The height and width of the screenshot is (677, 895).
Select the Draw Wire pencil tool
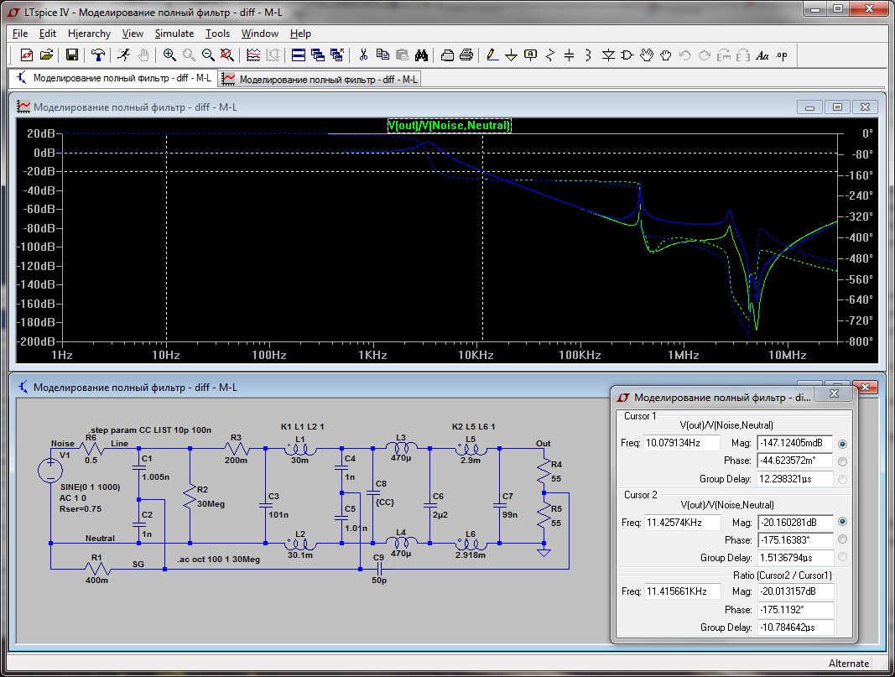click(x=492, y=55)
